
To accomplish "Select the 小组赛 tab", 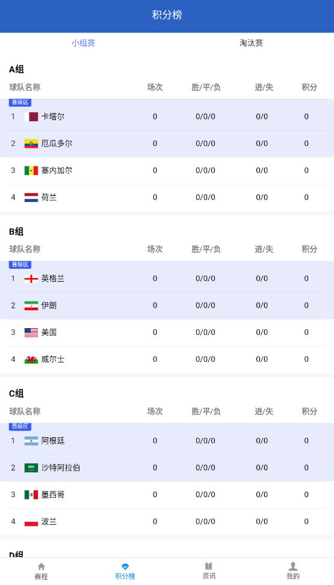I will pos(84,43).
